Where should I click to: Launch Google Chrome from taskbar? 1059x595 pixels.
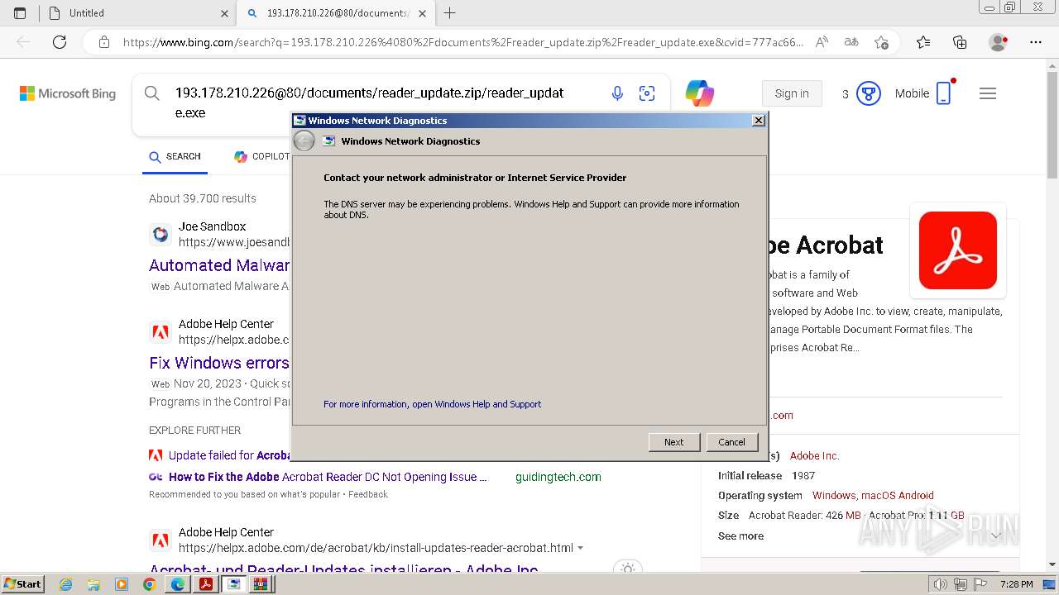point(149,584)
